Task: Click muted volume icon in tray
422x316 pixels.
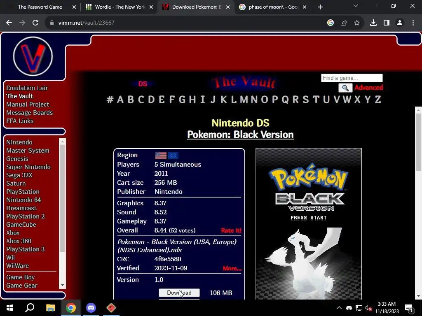Action: click(x=368, y=308)
